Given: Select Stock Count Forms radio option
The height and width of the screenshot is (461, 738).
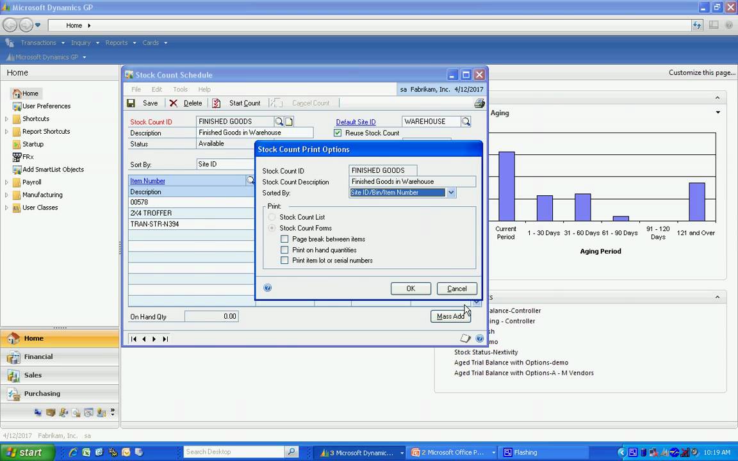Looking at the screenshot, I should [x=272, y=228].
